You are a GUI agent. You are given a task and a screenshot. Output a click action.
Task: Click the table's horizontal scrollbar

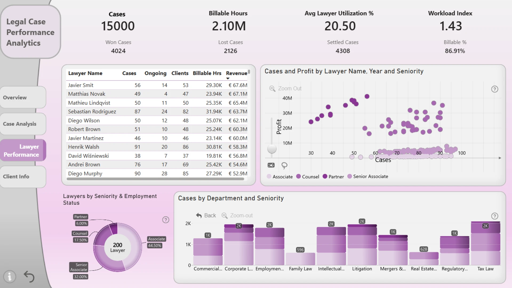(x=155, y=179)
